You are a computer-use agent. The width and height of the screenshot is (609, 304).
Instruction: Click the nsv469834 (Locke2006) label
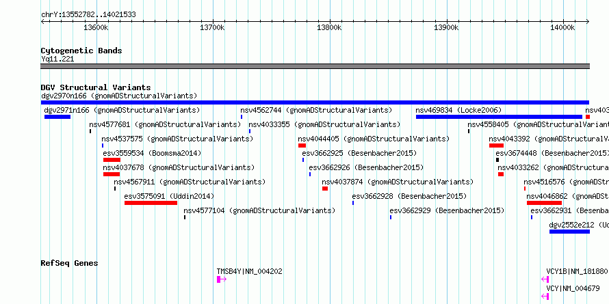[x=458, y=110]
